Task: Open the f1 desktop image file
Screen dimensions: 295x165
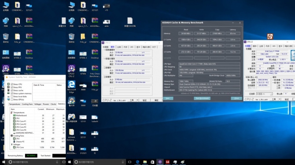Action: pyautogui.click(x=95, y=134)
